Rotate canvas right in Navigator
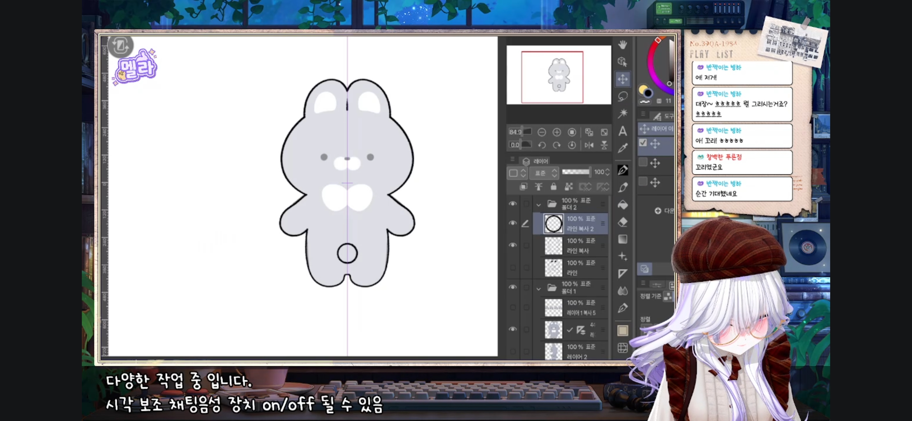The image size is (912, 421). 557,145
